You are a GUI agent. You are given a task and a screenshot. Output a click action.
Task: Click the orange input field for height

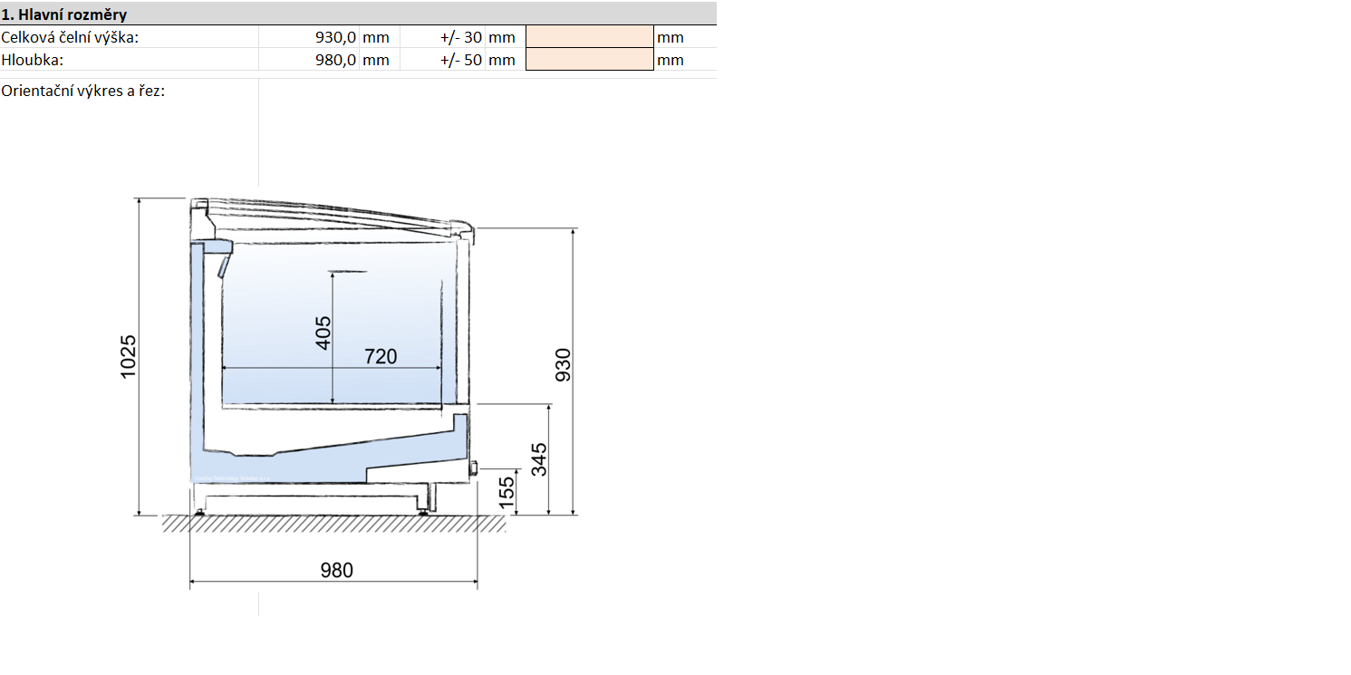tap(589, 37)
